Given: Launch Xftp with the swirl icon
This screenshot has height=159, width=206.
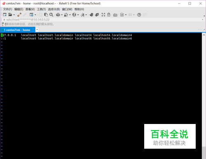Looking at the screenshot, I should [x=91, y=14].
